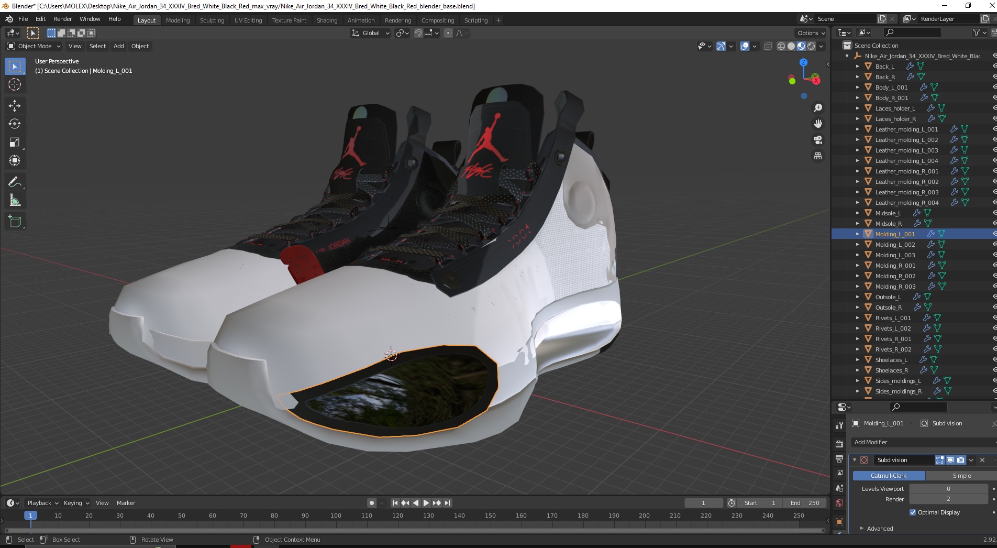Click the viewport zoom magnifier icon
The width and height of the screenshot is (997, 548).
[x=818, y=108]
